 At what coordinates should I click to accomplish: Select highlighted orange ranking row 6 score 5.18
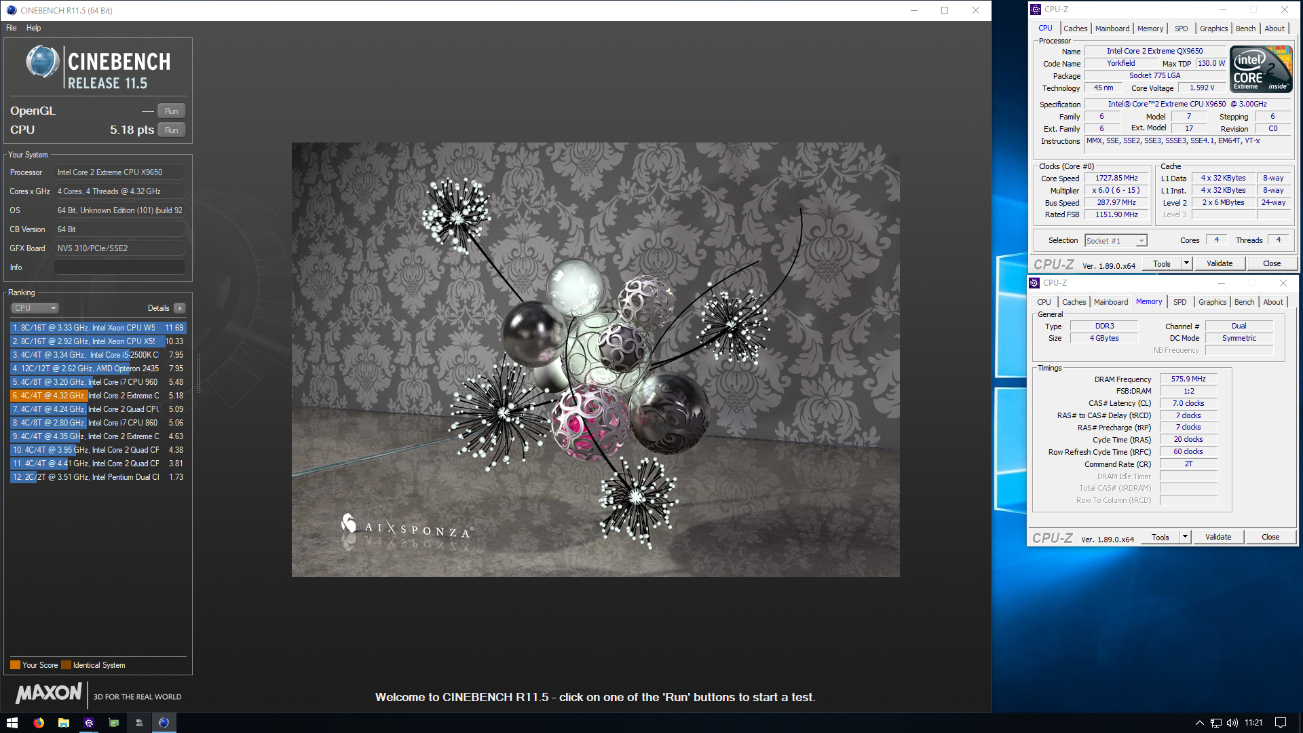98,396
